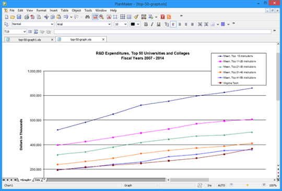Click the blue fill color swatch
282x191 pixels.
[223, 24]
